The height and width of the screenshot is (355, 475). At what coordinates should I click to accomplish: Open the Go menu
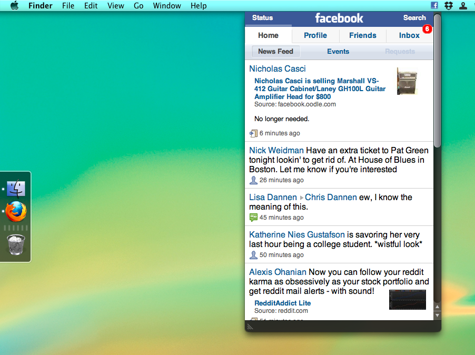coord(138,5)
